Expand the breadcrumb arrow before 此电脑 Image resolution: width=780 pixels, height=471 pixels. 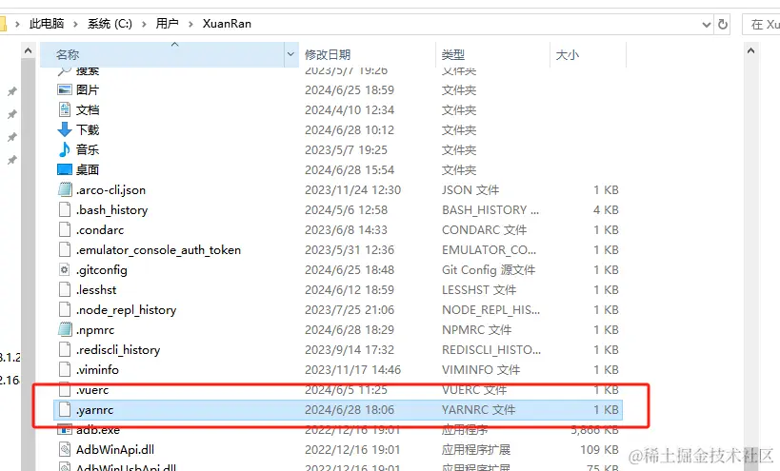[x=17, y=24]
